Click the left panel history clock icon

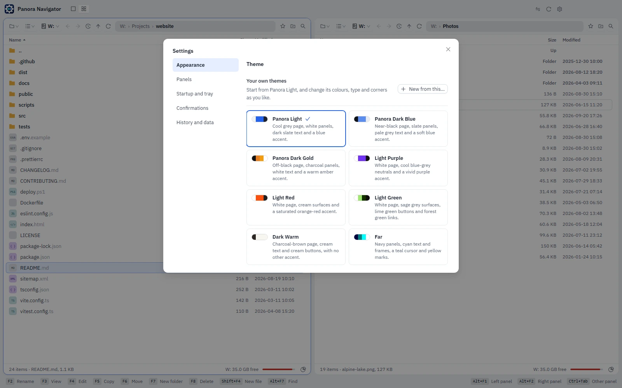(x=88, y=26)
